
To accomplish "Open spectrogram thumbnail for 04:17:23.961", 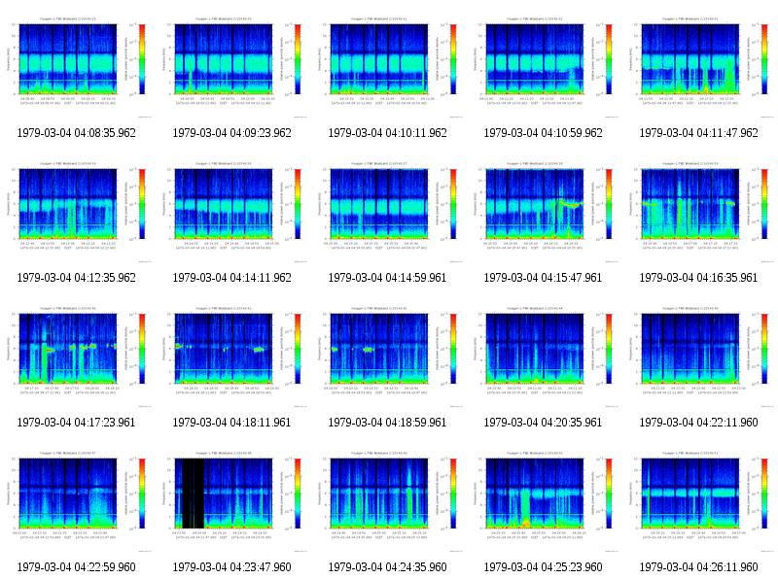I will pos(78,357).
